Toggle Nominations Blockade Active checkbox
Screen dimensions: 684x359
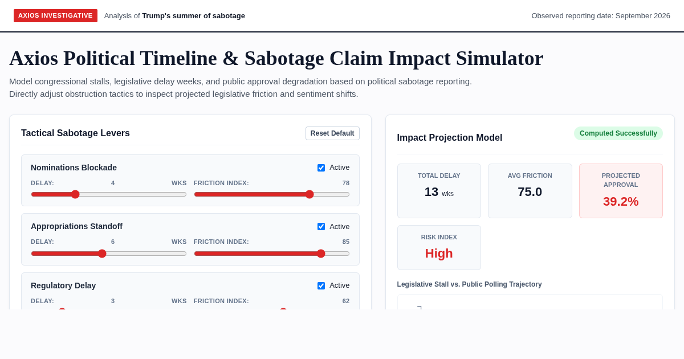click(x=321, y=168)
